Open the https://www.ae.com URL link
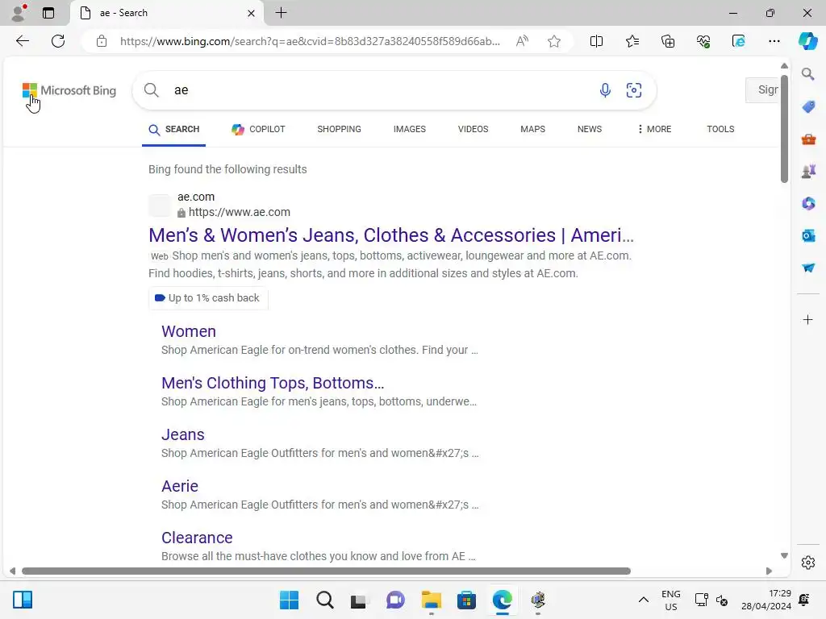The width and height of the screenshot is (826, 619). 239,212
